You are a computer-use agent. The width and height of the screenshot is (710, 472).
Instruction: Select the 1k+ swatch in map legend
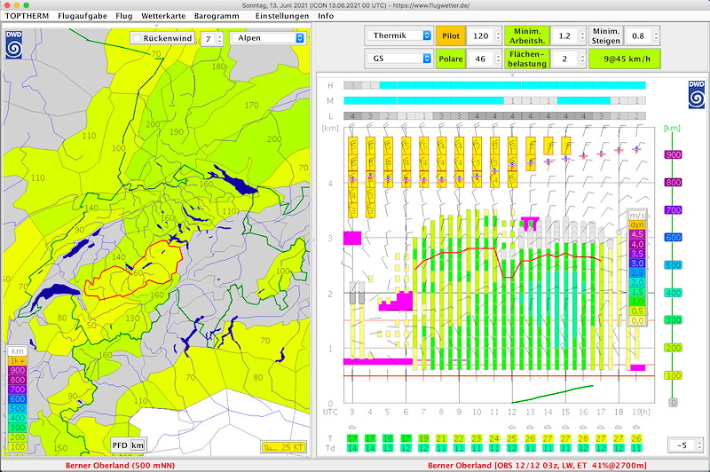(18, 361)
